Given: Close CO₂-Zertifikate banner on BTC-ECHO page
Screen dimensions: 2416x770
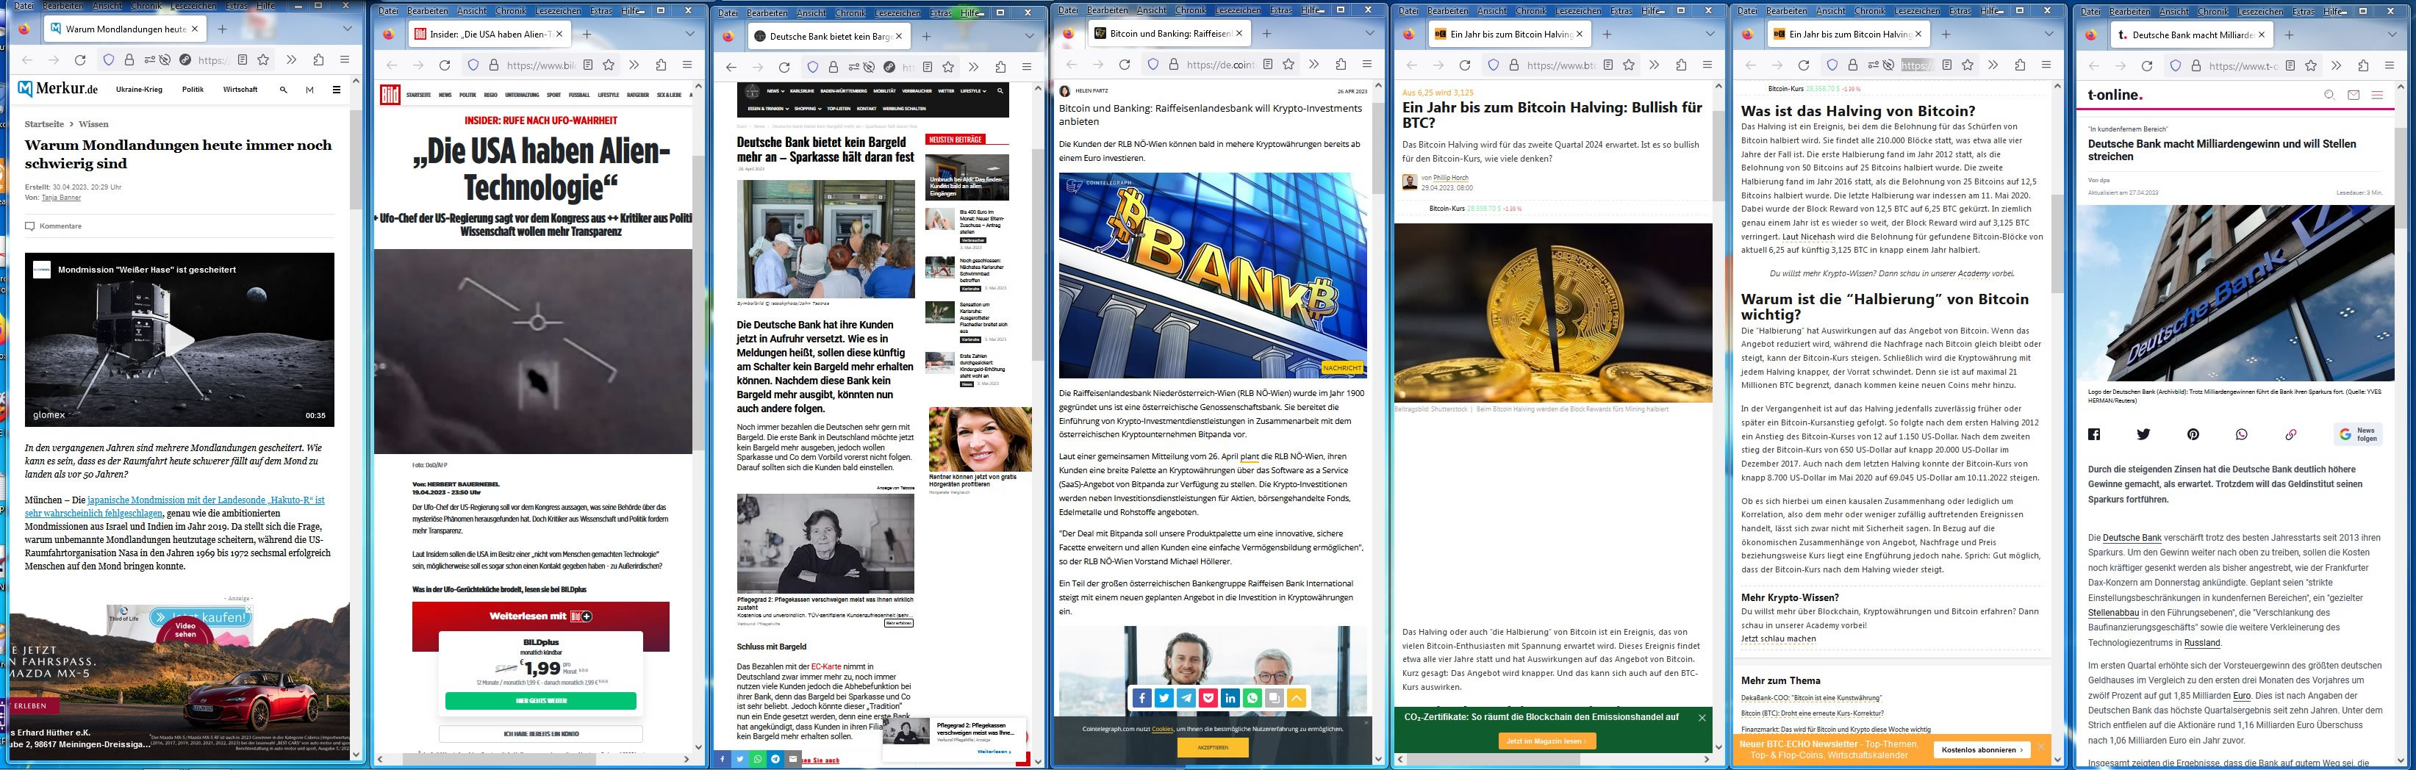Looking at the screenshot, I should click(x=1702, y=718).
